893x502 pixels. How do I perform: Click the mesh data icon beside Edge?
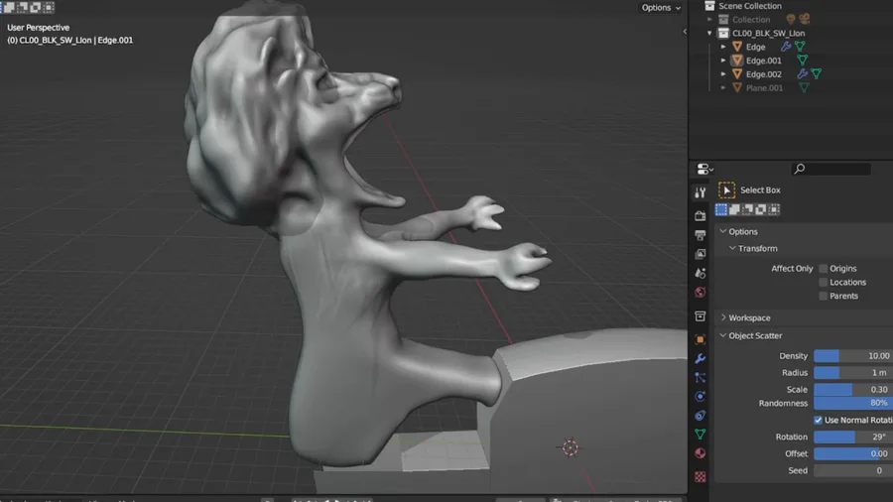pyautogui.click(x=800, y=46)
